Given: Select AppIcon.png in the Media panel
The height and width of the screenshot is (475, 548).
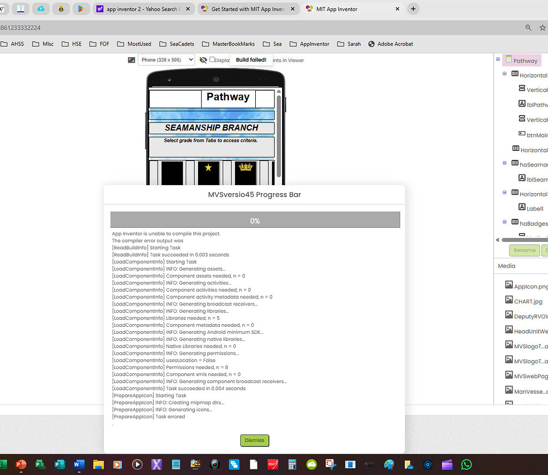Looking at the screenshot, I should coord(527,286).
